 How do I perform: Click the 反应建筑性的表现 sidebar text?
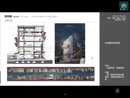click(x=112, y=43)
